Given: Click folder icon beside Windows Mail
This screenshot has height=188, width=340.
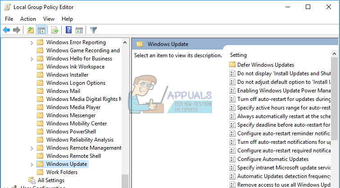Looking at the screenshot, I should (x=40, y=91).
